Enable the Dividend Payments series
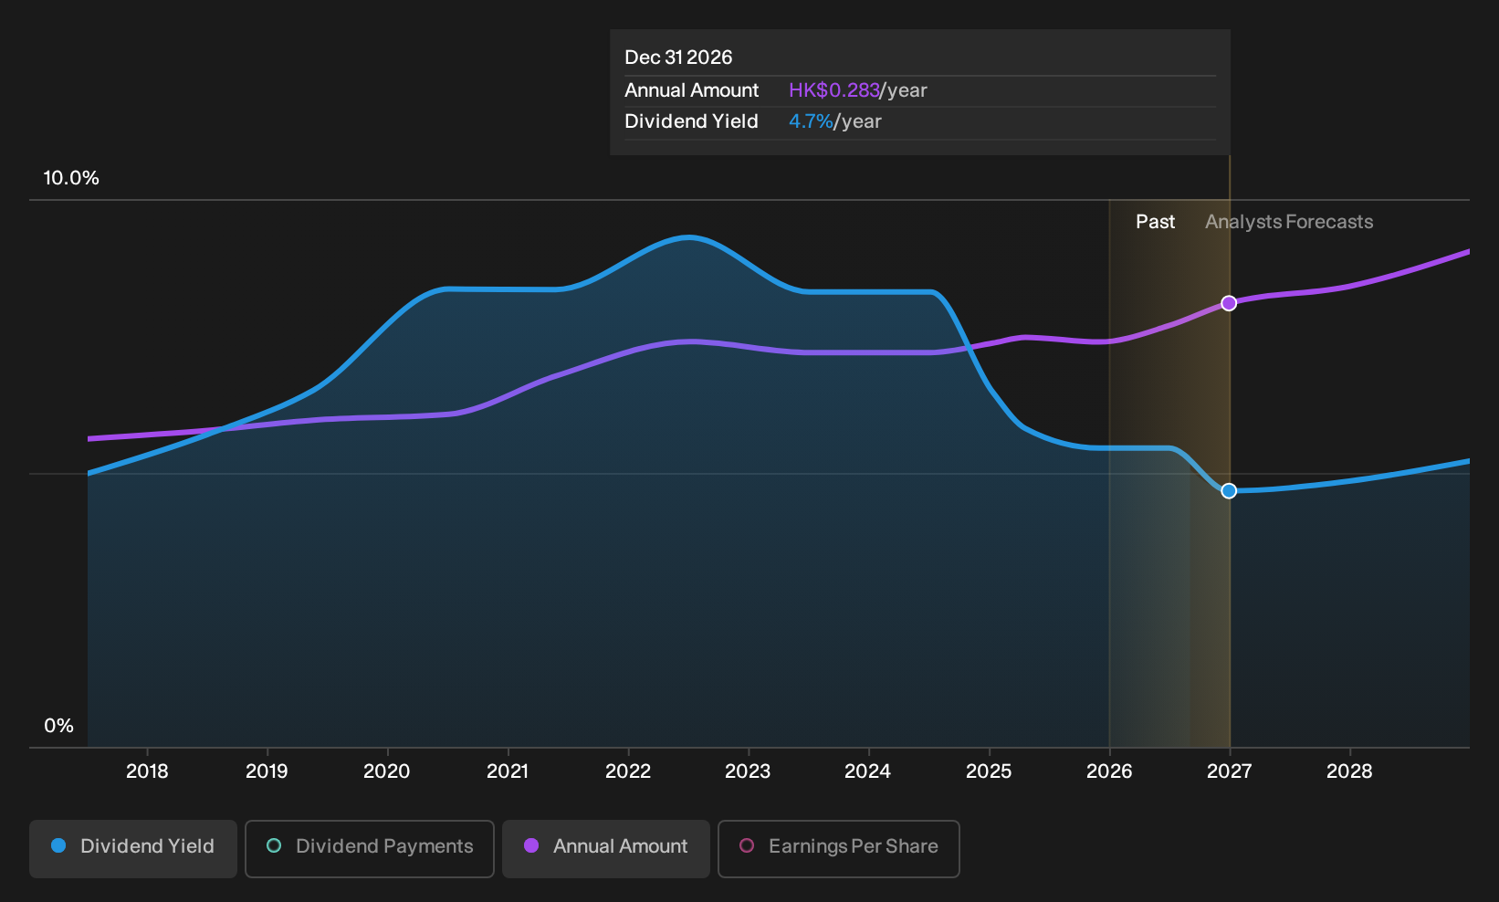The image size is (1499, 902). pyautogui.click(x=370, y=849)
